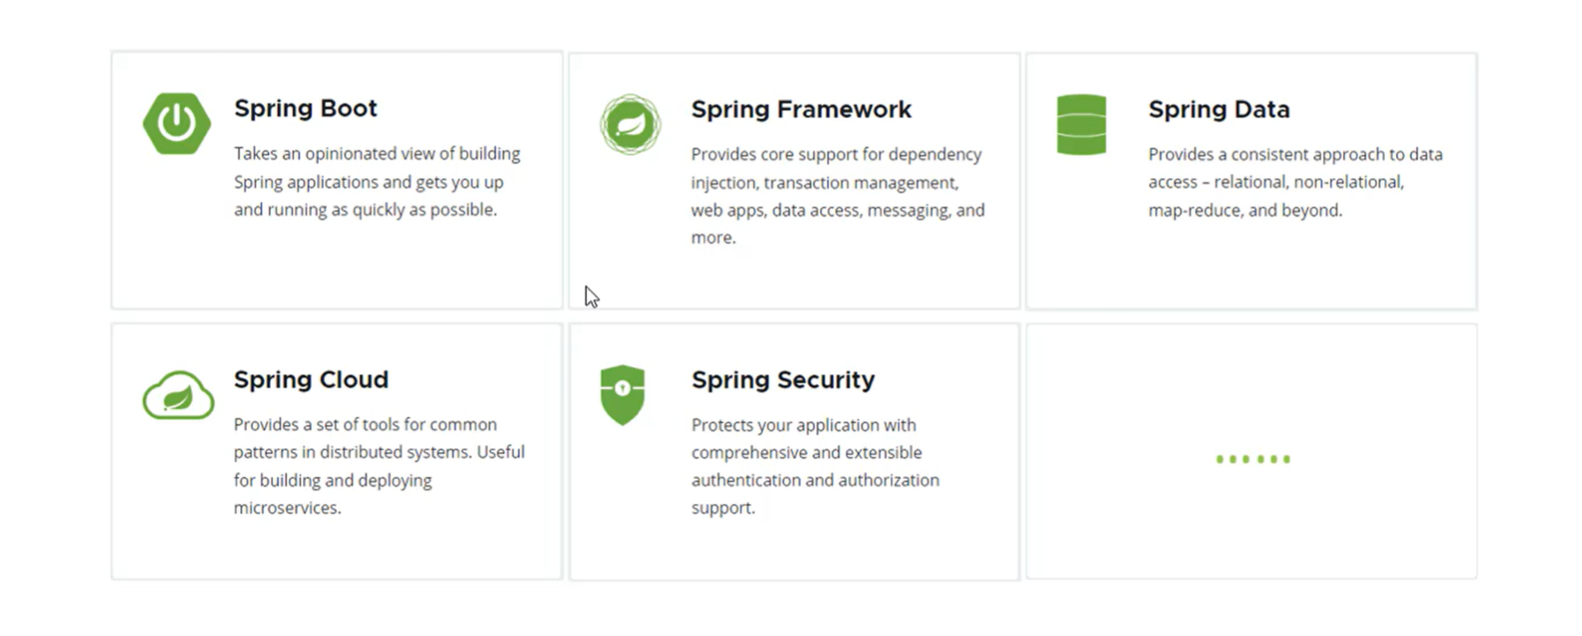This screenshot has height=636, width=1582.
Task: Click the Spring Security shield icon
Action: (x=622, y=395)
